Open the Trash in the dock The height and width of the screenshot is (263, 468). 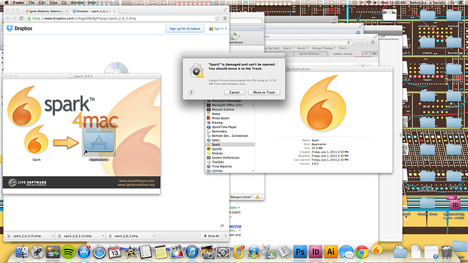pyautogui.click(x=446, y=252)
